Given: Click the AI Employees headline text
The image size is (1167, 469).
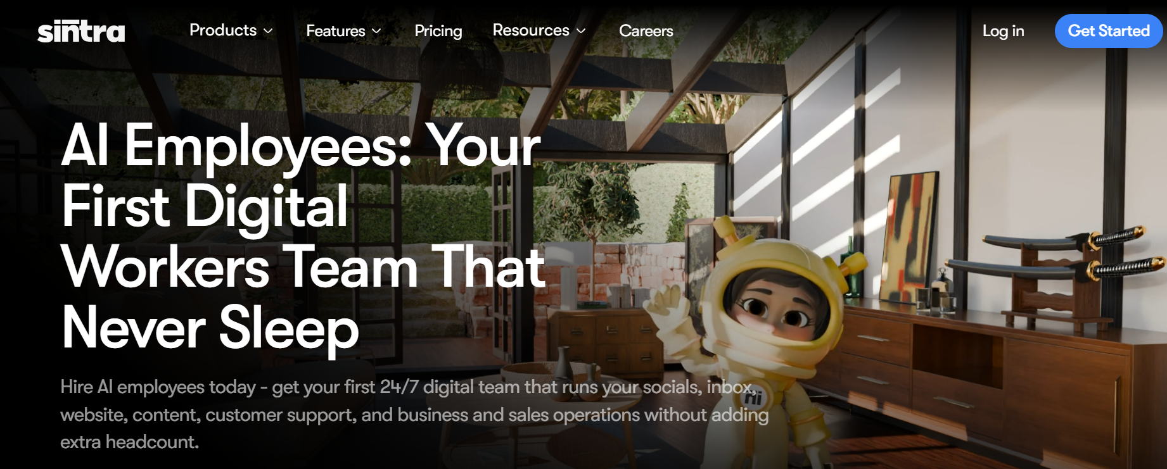Looking at the screenshot, I should coord(303,236).
